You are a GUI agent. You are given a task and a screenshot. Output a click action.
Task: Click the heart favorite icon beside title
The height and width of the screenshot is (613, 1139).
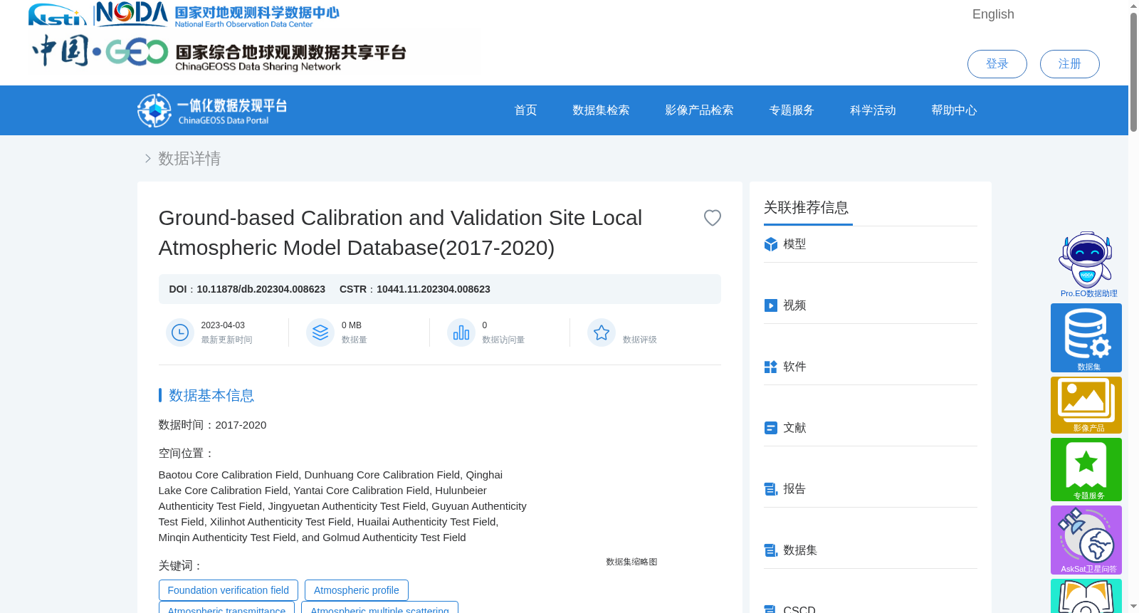712,218
